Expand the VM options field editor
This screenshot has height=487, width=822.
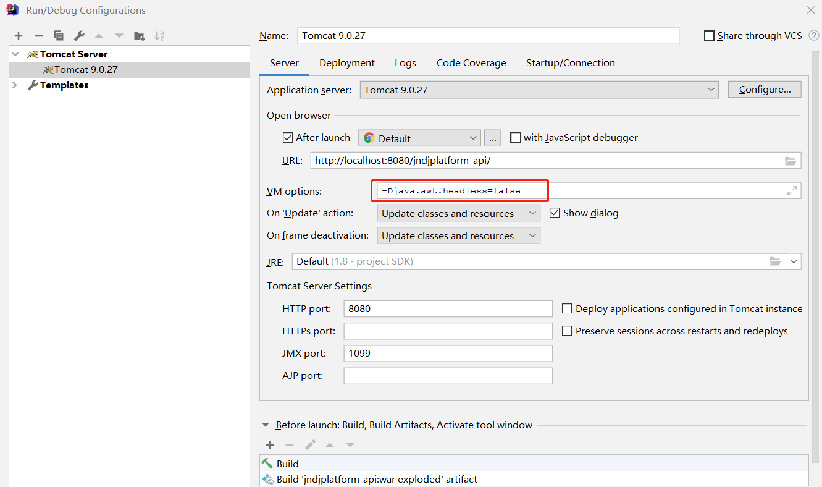pyautogui.click(x=792, y=191)
